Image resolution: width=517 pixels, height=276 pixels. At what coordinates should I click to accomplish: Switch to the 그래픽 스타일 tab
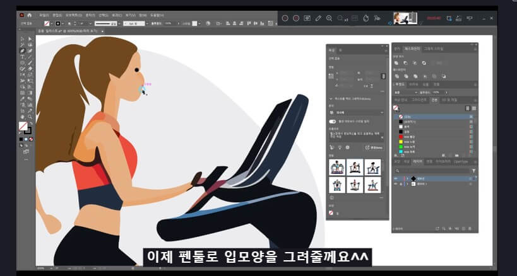point(434,49)
